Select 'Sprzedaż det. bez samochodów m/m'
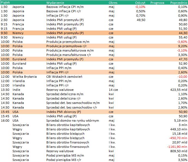 [73, 103]
